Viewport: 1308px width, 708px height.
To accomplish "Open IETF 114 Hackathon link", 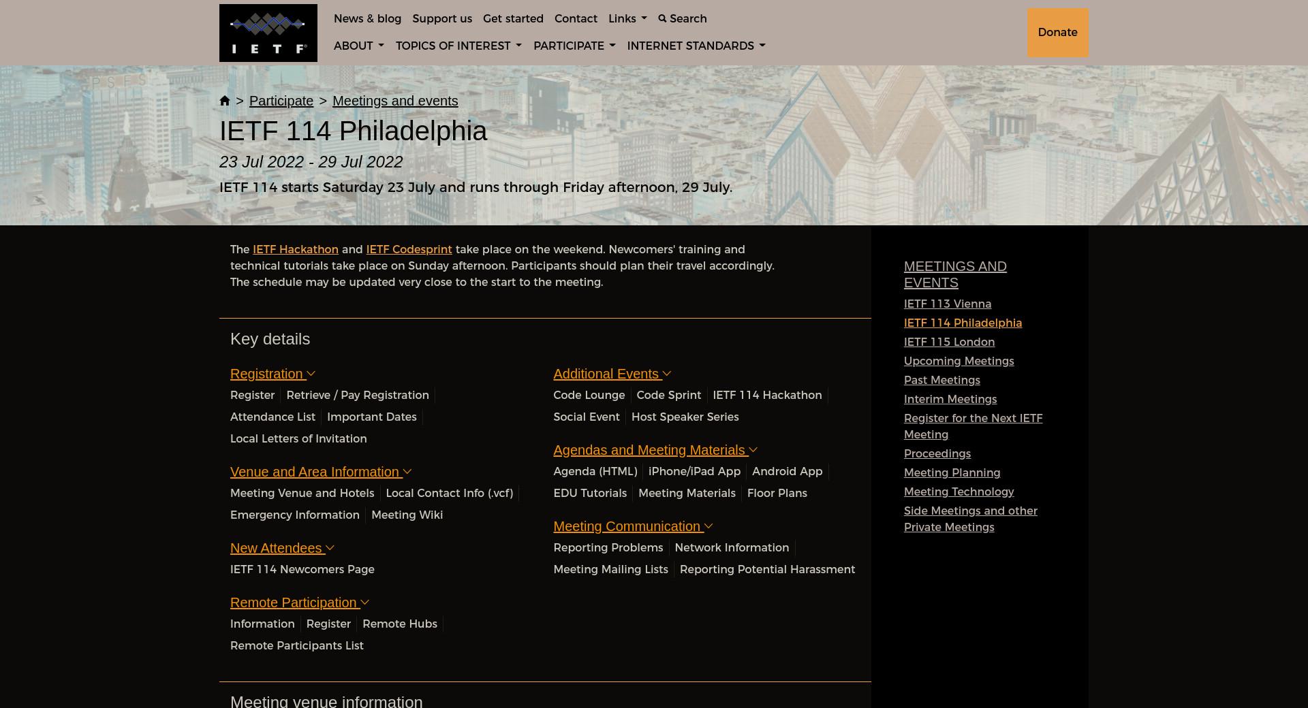I will (767, 395).
